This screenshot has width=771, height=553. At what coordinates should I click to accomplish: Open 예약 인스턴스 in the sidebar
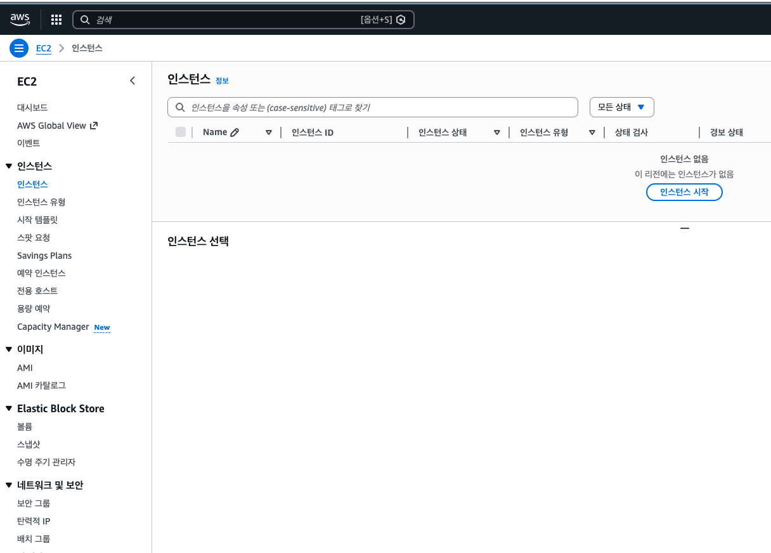tap(41, 273)
